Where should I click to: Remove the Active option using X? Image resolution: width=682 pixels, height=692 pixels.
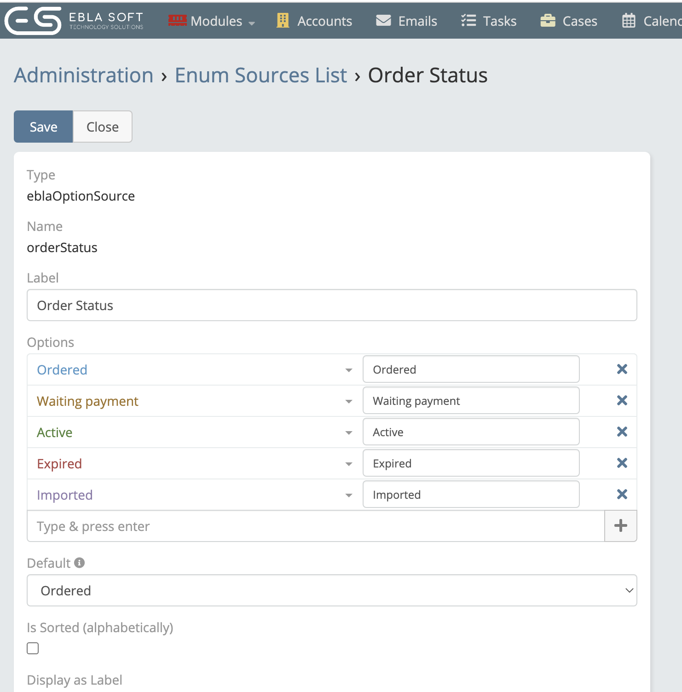622,432
